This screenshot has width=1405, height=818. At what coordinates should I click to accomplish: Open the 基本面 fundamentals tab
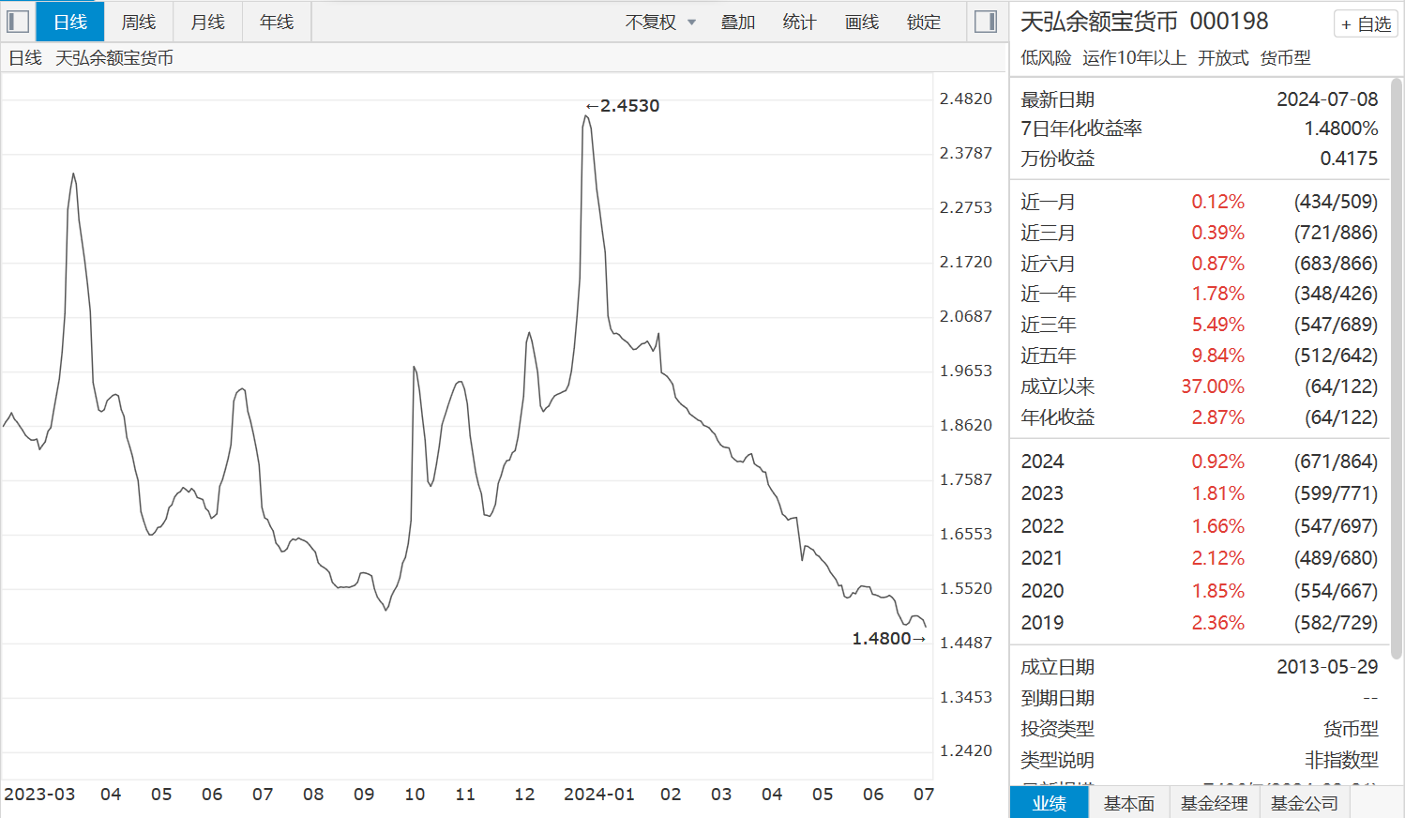(x=1129, y=803)
